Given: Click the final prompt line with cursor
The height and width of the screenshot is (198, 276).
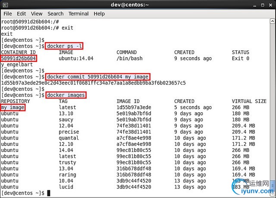Looking at the screenshot, I should click(26, 193).
